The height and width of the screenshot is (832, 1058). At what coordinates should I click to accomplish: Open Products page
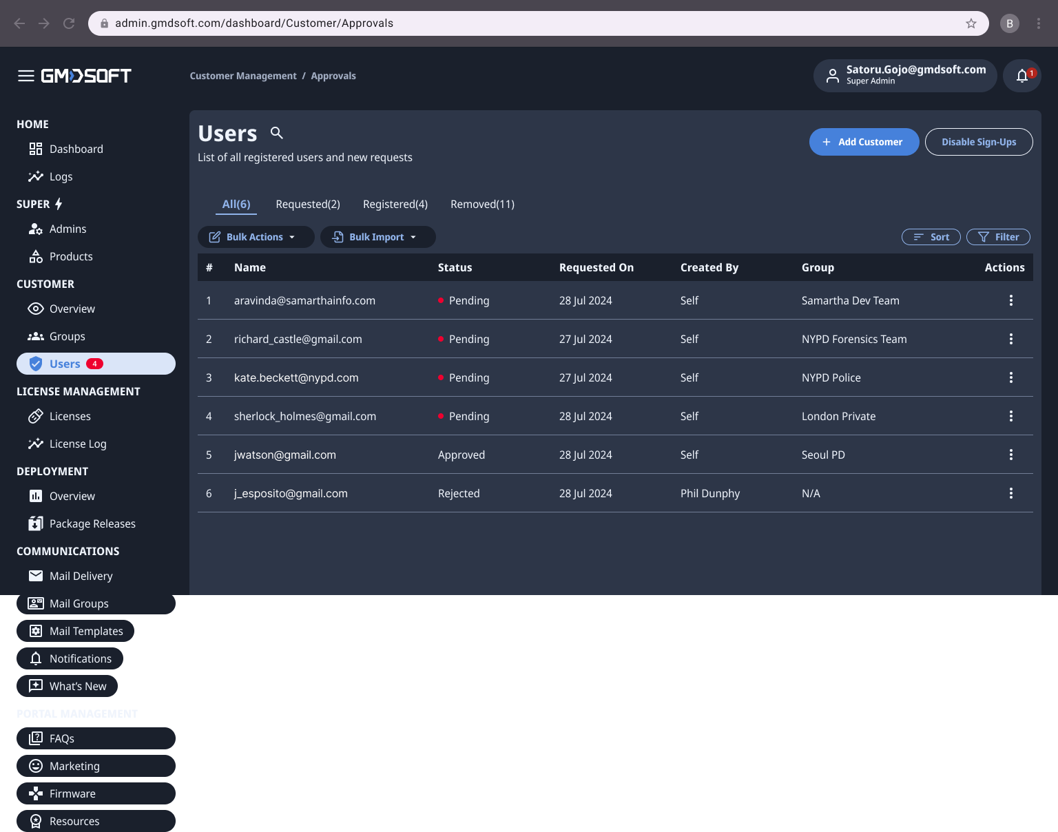coord(96,256)
